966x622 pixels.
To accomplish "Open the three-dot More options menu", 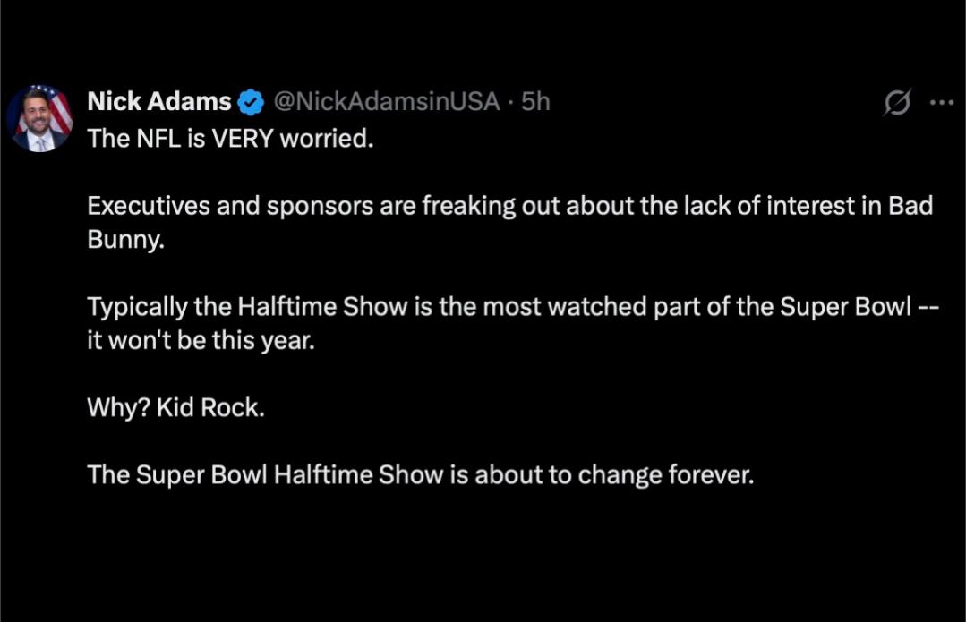I will point(942,103).
